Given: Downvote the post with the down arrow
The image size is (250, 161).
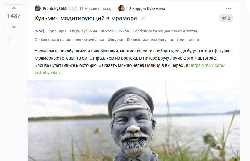Looking at the screenshot, I should 14,27.
